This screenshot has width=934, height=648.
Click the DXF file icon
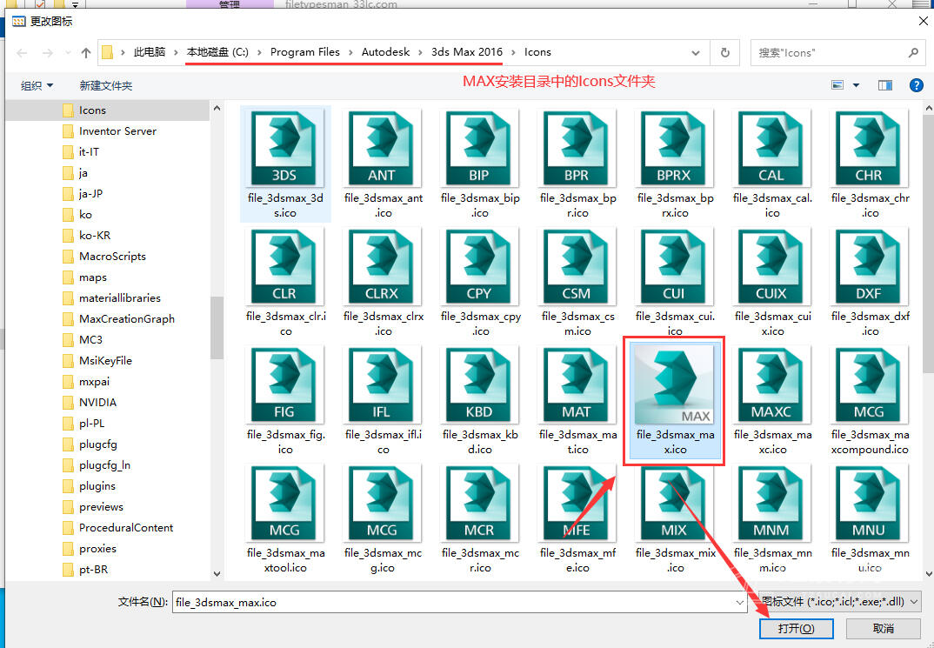click(869, 268)
